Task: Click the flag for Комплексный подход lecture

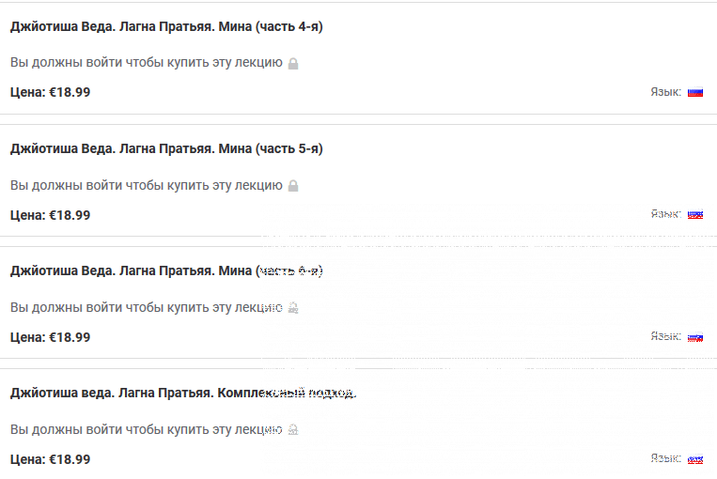Action: [695, 459]
